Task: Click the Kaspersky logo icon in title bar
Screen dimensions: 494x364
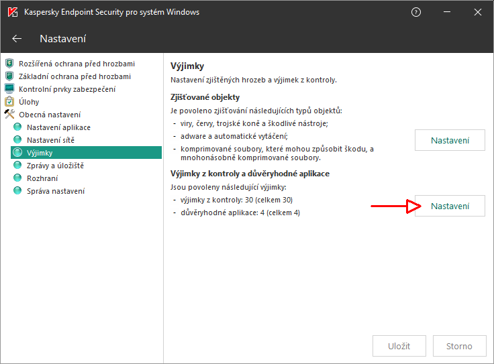Action: click(x=13, y=12)
